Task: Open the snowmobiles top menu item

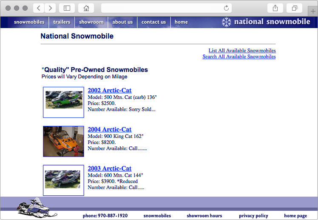Action: [29, 22]
